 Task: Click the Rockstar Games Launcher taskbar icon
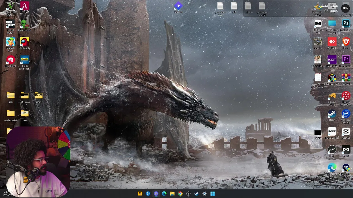coord(140,194)
